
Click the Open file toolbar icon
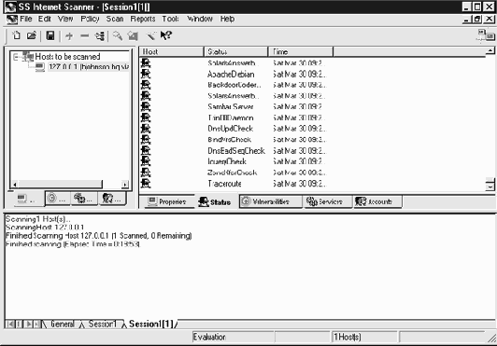point(32,35)
